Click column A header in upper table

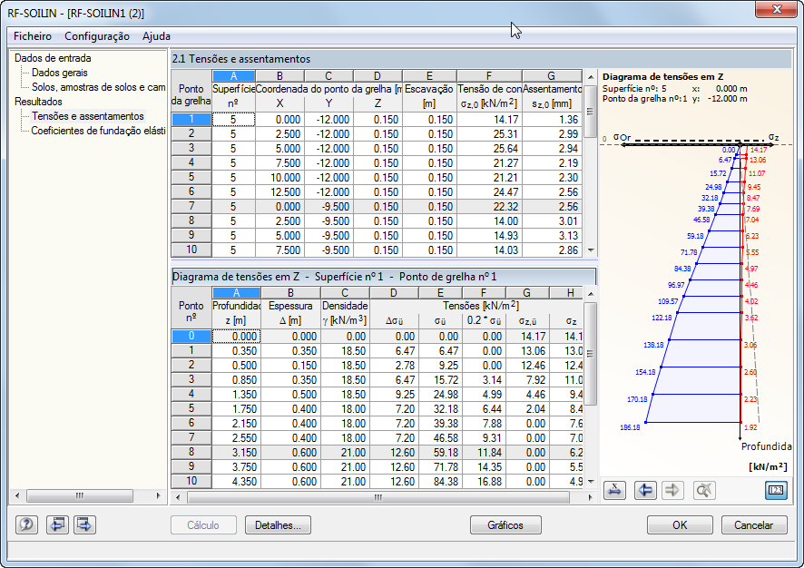click(x=233, y=76)
